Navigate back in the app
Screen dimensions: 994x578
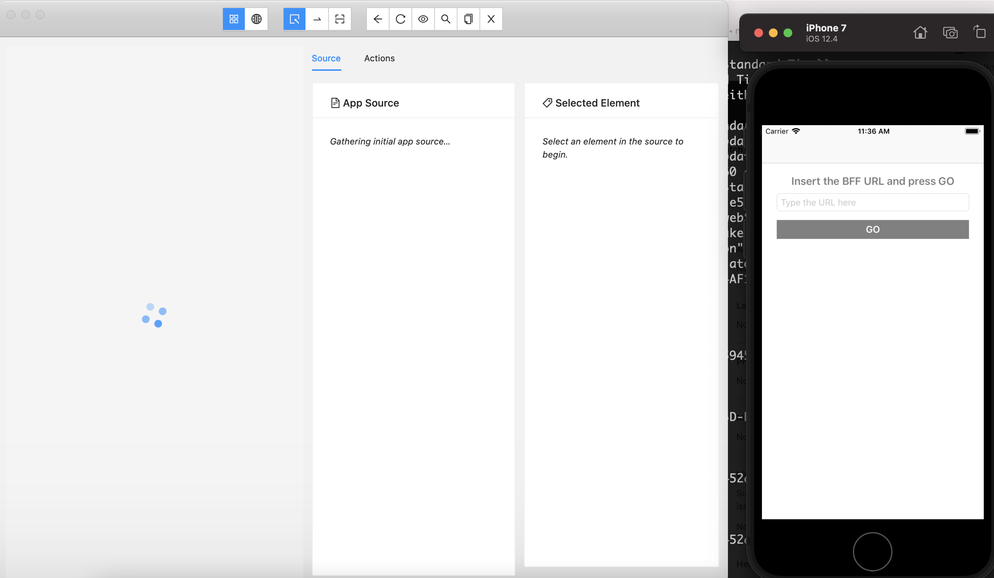[x=378, y=19]
